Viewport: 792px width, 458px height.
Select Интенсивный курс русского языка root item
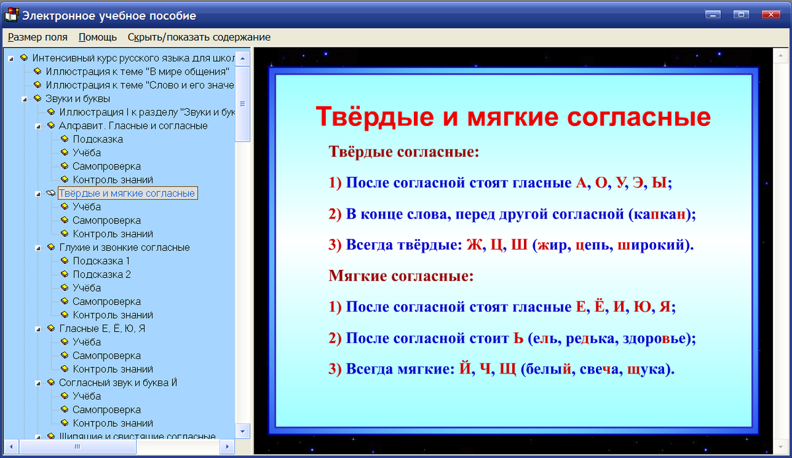tap(133, 58)
